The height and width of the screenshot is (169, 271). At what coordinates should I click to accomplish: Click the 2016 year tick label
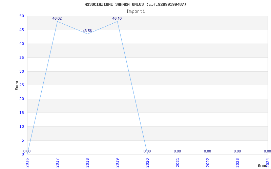27,163
